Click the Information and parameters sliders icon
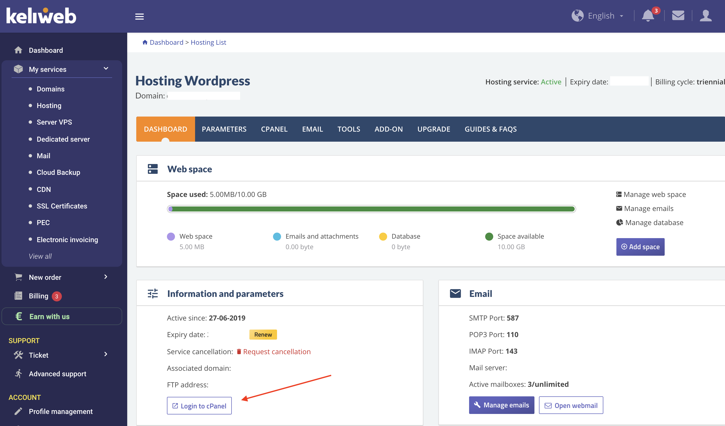The height and width of the screenshot is (426, 725). coord(153,293)
